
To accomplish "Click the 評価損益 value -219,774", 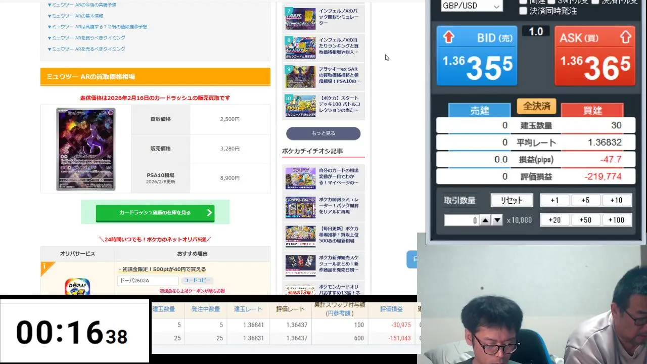I will [x=603, y=176].
